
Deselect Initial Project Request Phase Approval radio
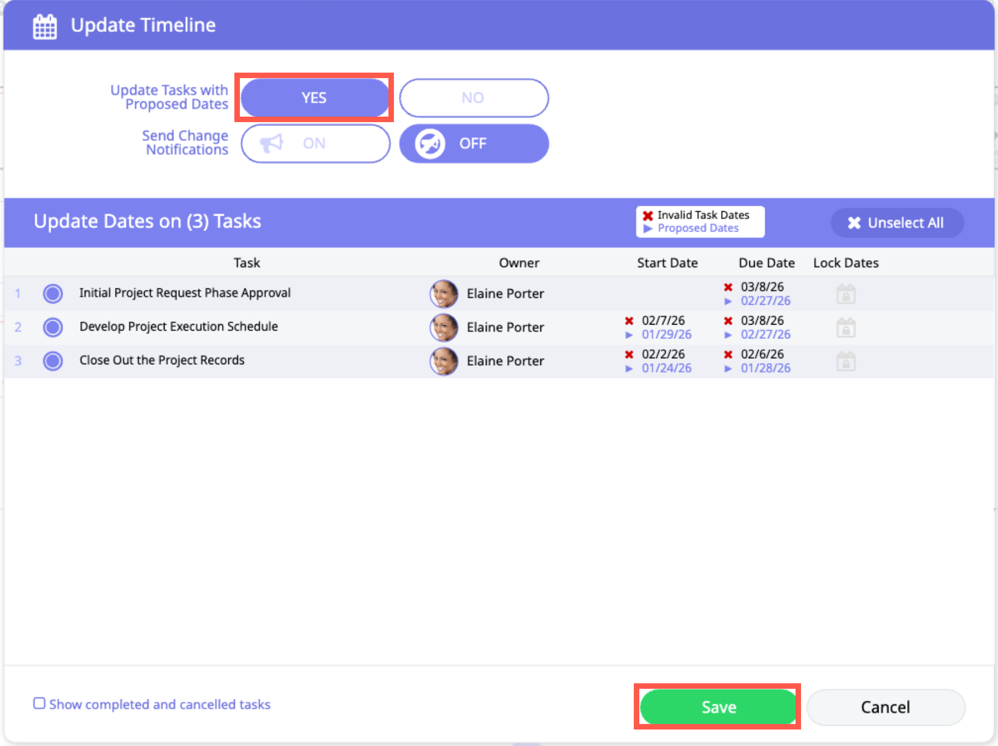coord(53,294)
